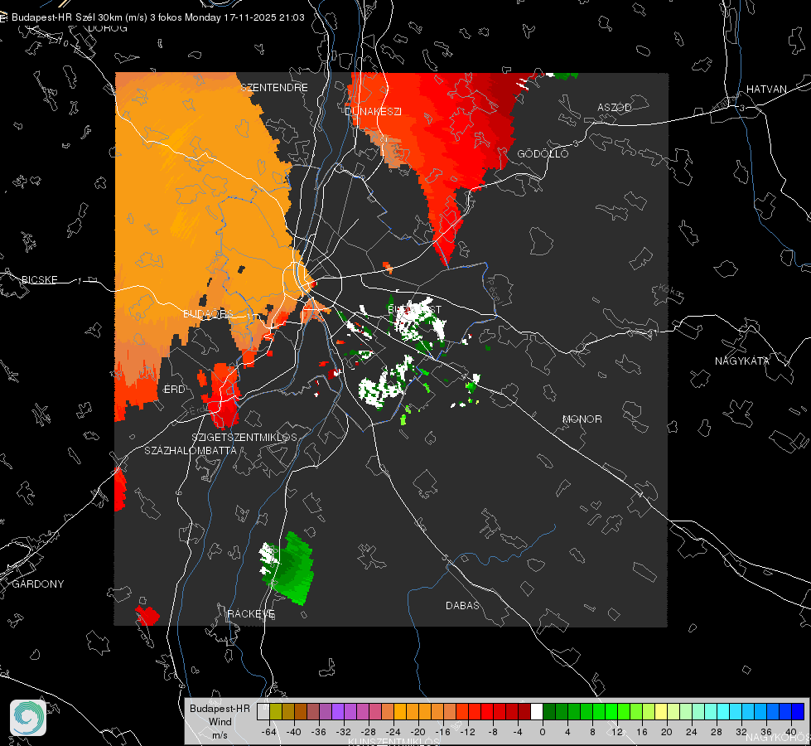Viewport: 811px width, 746px height.
Task: Click the small icon before the Budapest-HR title
Action: coord(3,17)
